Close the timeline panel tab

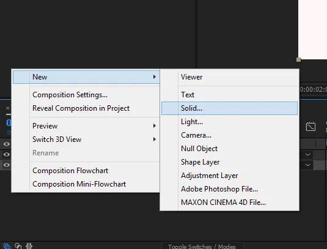pyautogui.click(x=8, y=108)
